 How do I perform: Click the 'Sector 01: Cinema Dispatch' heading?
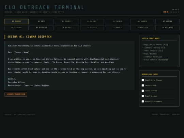29,37
